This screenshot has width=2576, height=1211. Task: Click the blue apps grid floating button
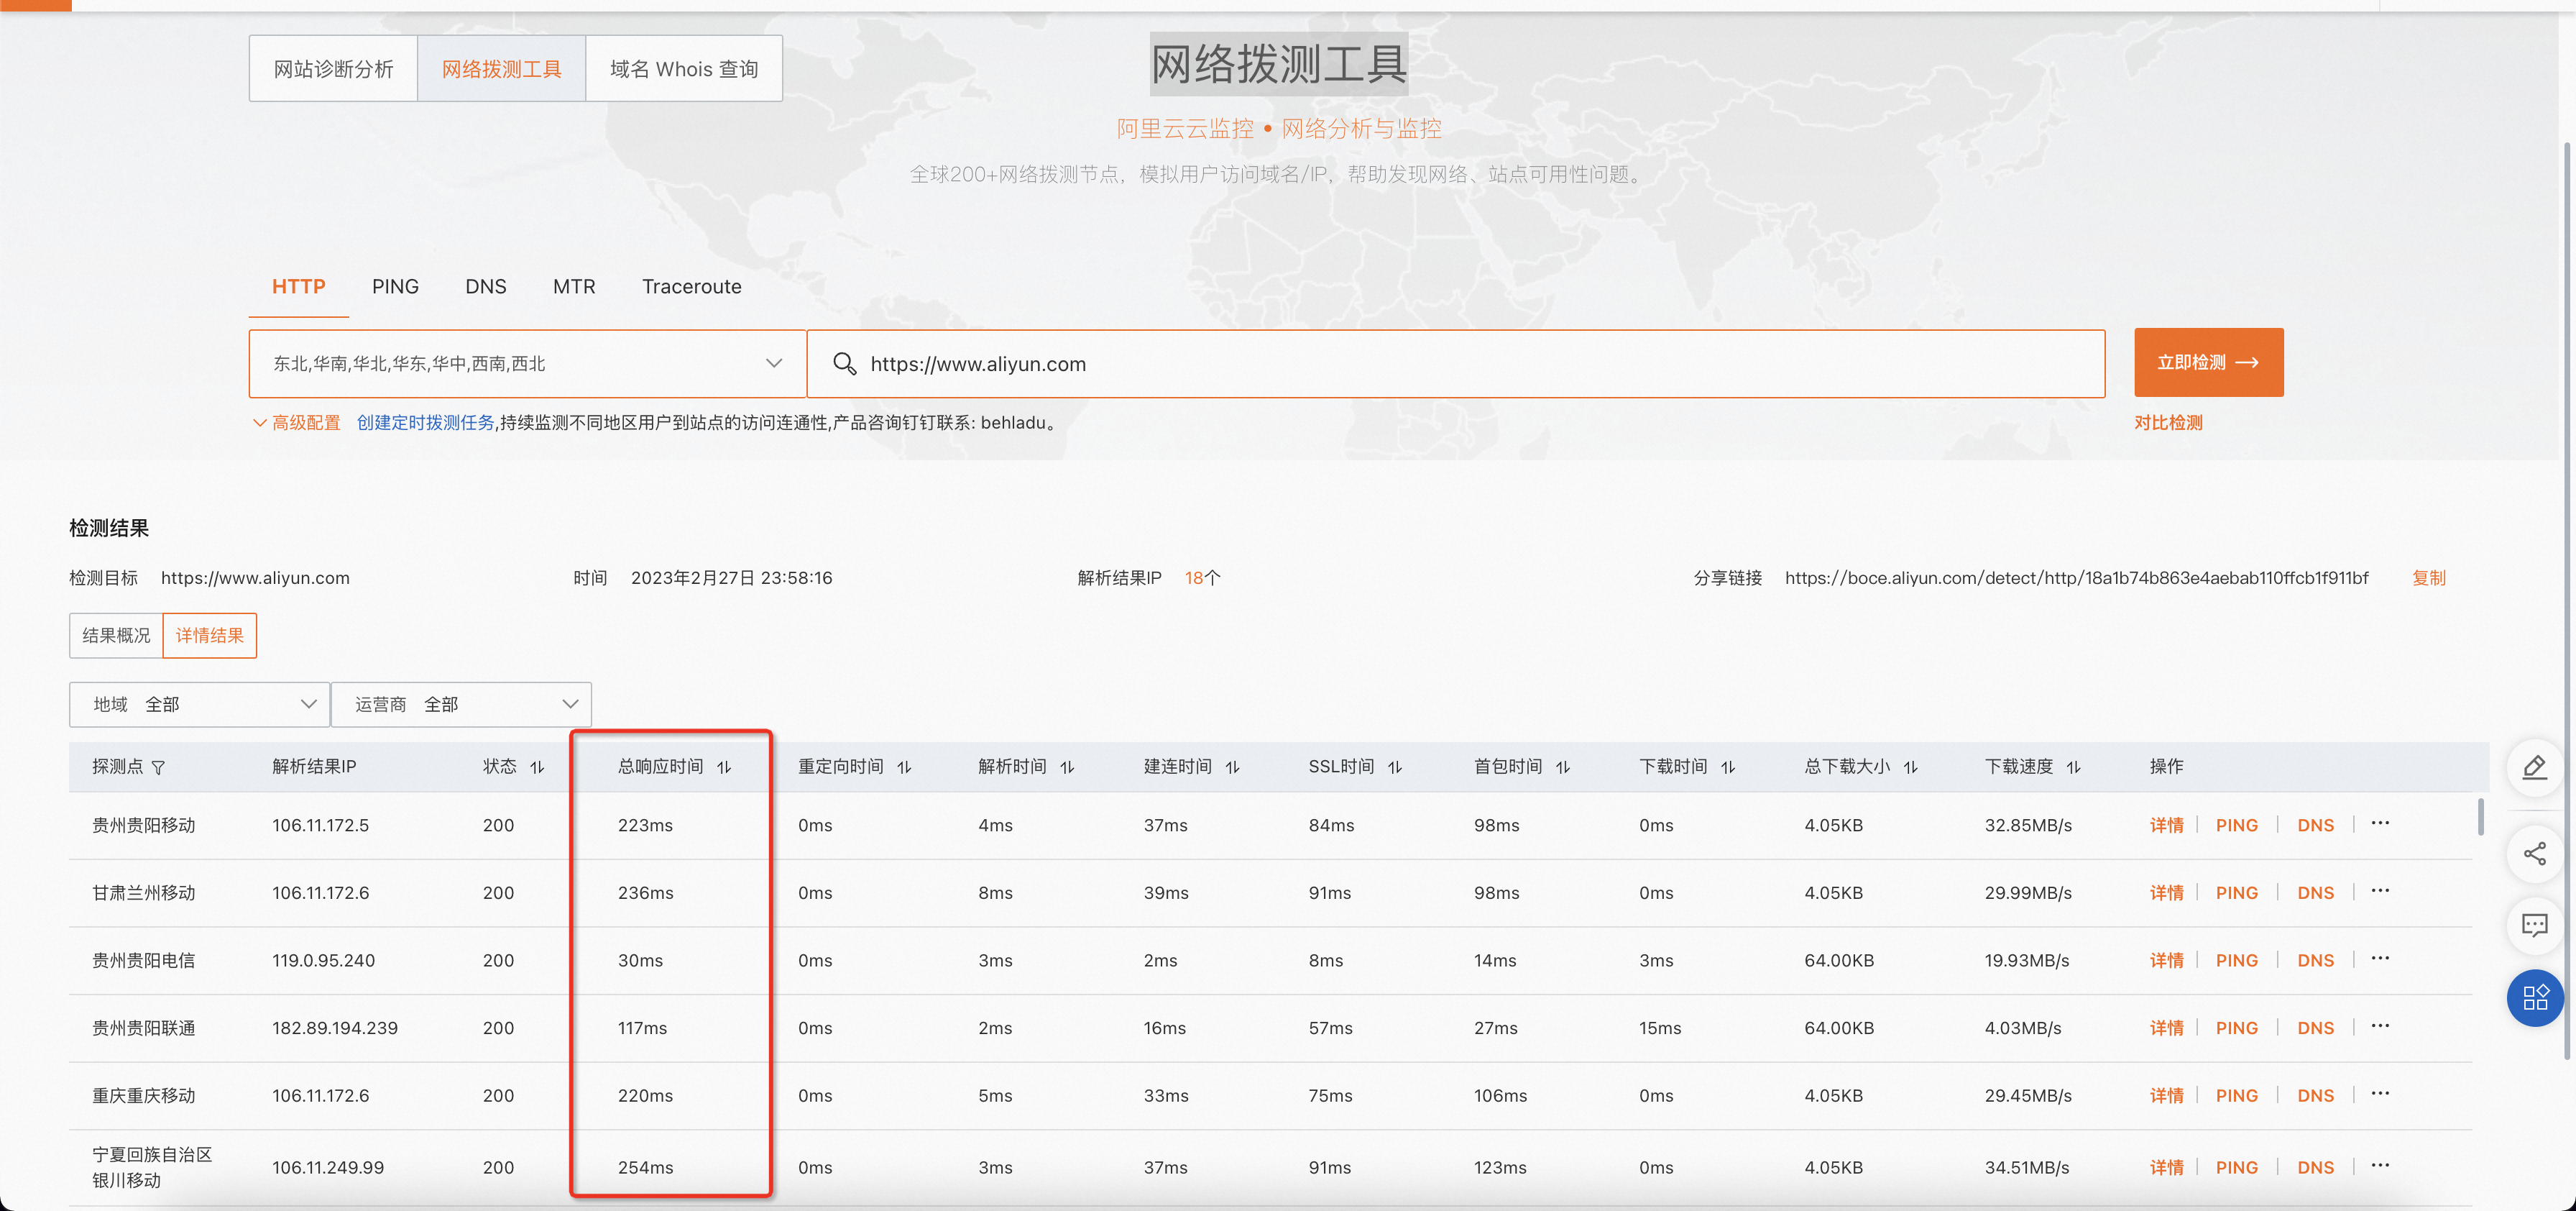pos(2534,998)
